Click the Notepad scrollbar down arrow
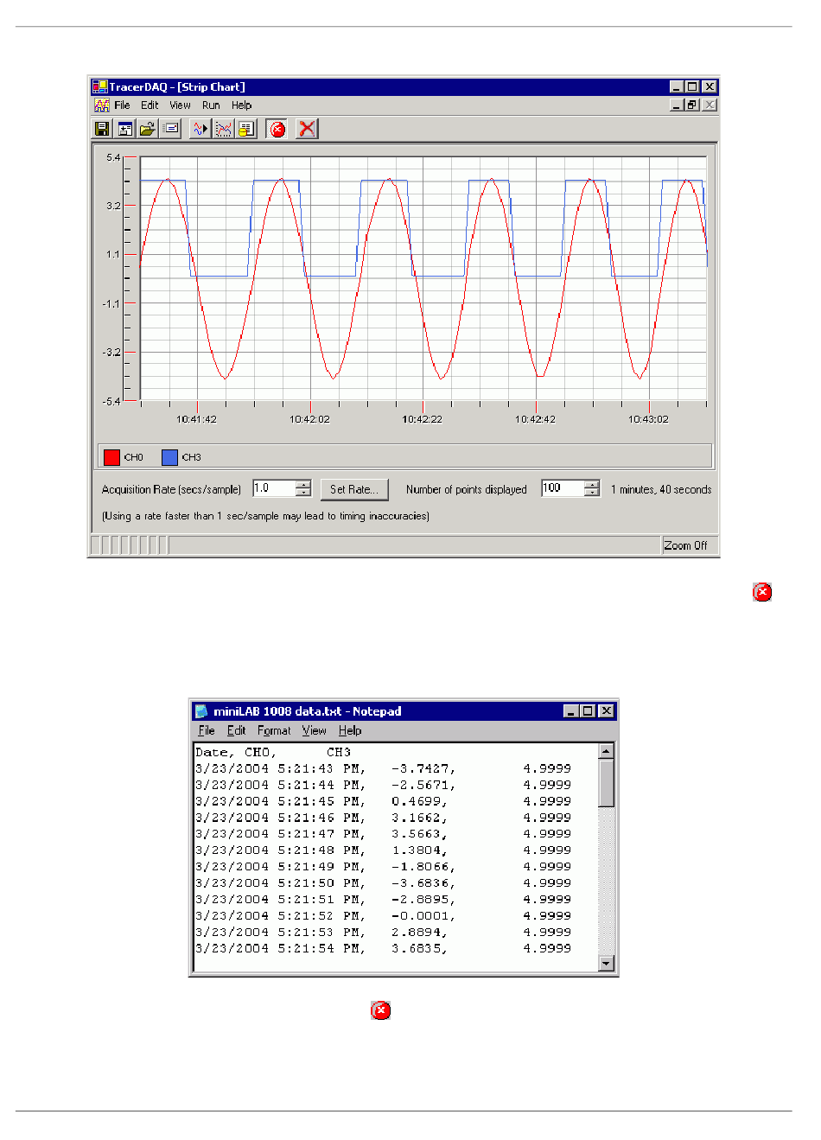This screenshot has height=1140, width=821. click(x=607, y=964)
